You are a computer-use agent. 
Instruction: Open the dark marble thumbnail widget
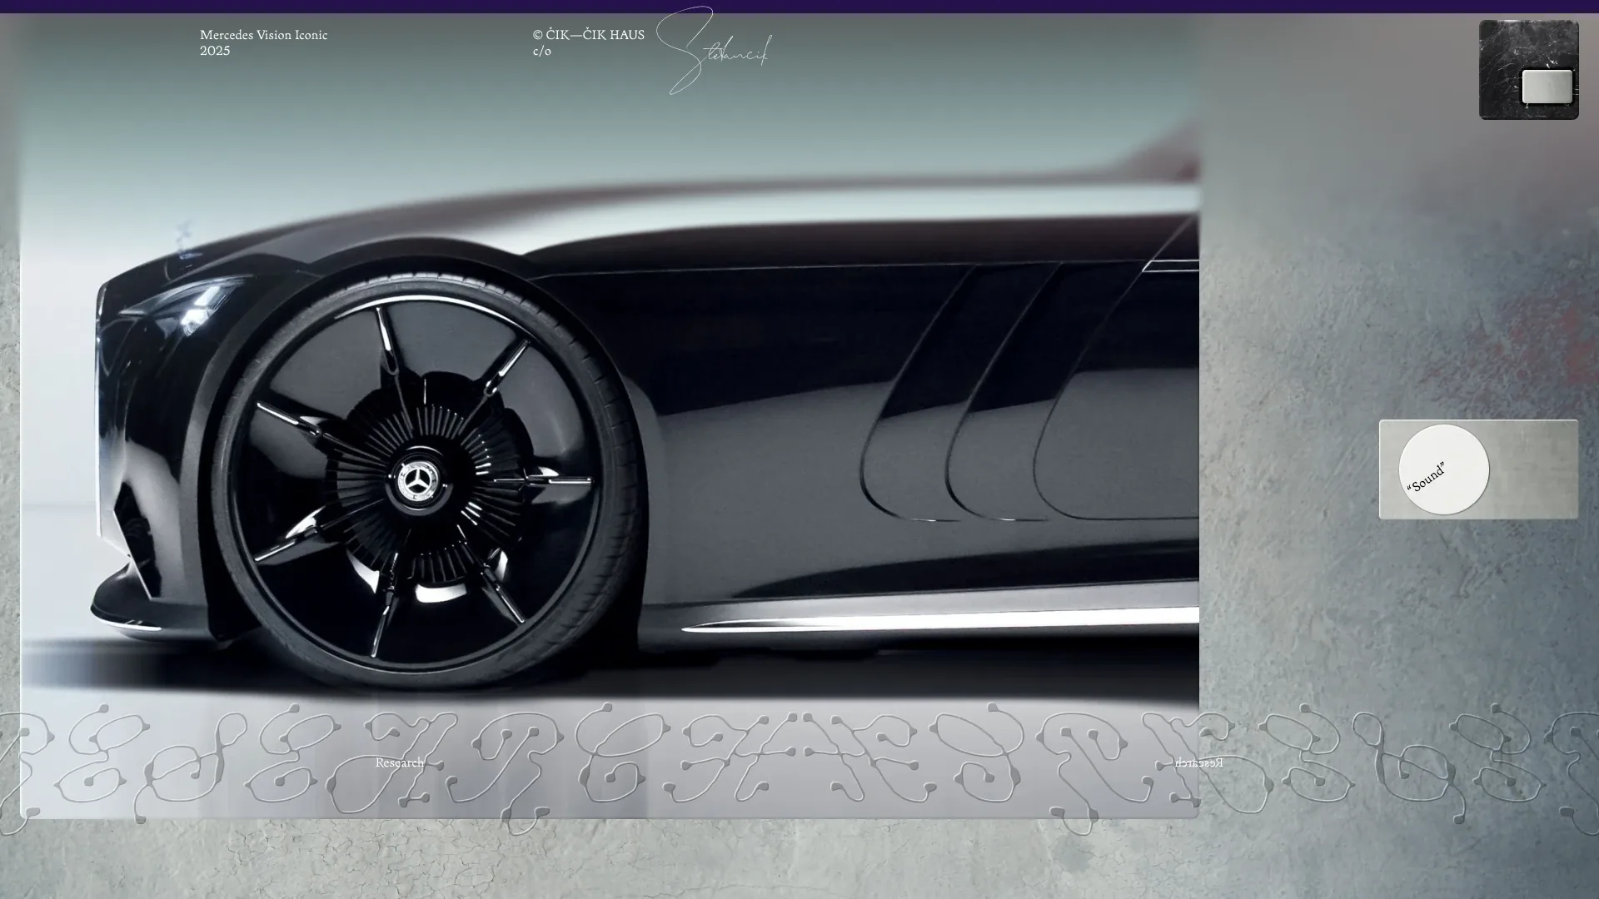pyautogui.click(x=1528, y=70)
